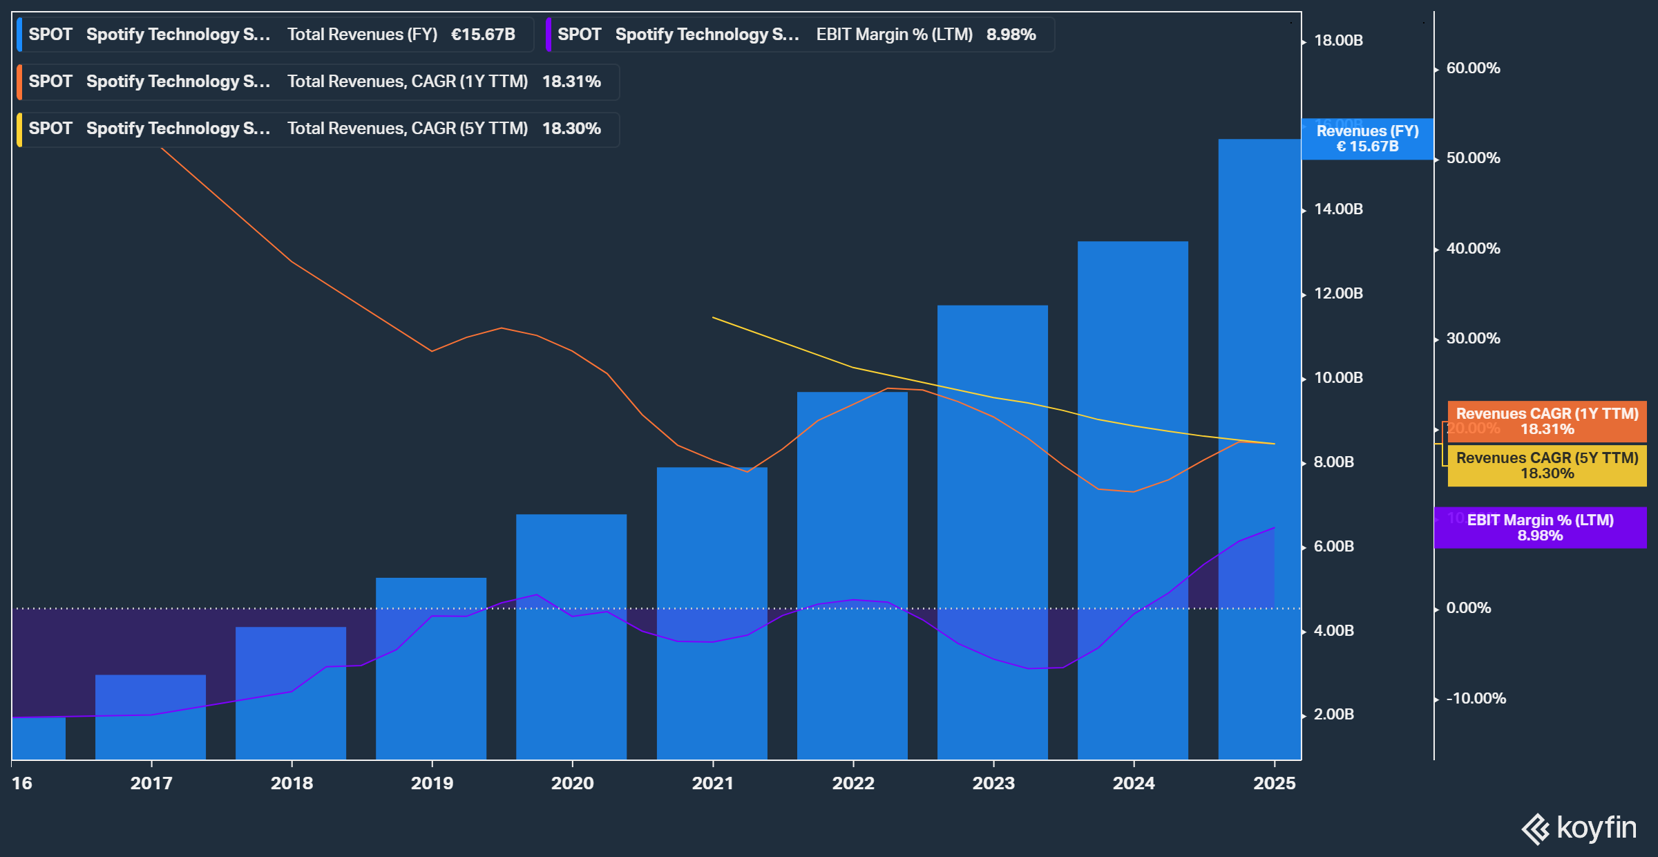The height and width of the screenshot is (857, 1658).
Task: Click the 2023 x-axis label
Action: pyautogui.click(x=993, y=783)
